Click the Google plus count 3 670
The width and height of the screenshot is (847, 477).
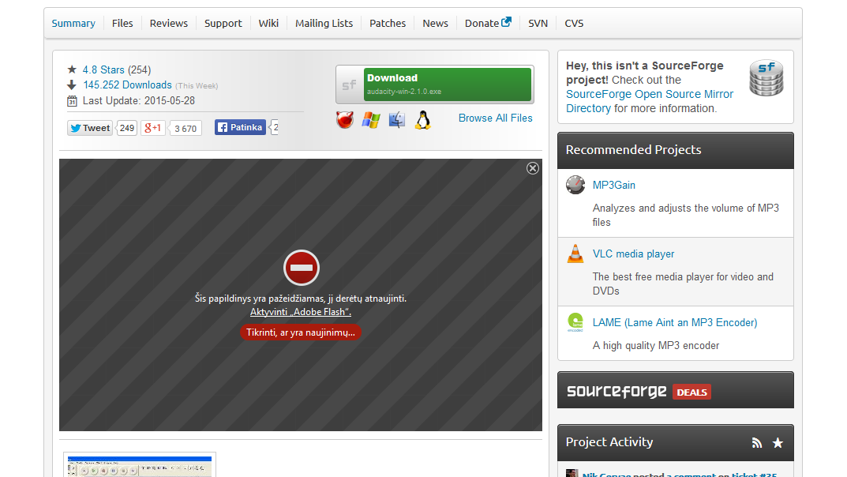click(x=186, y=129)
